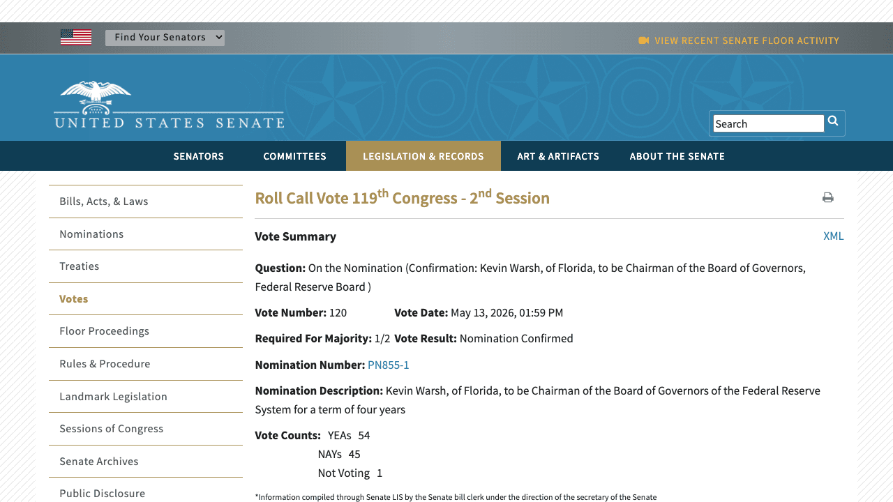
Task: Open Rules & Procedure in the sidebar
Action: click(x=146, y=364)
